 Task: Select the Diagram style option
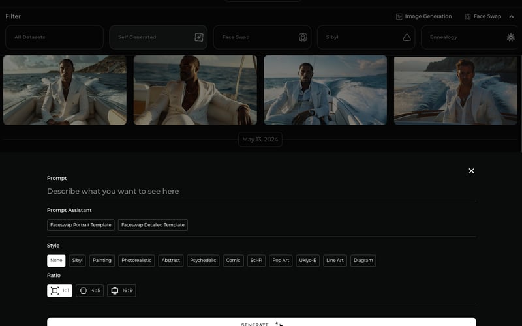coord(363,260)
